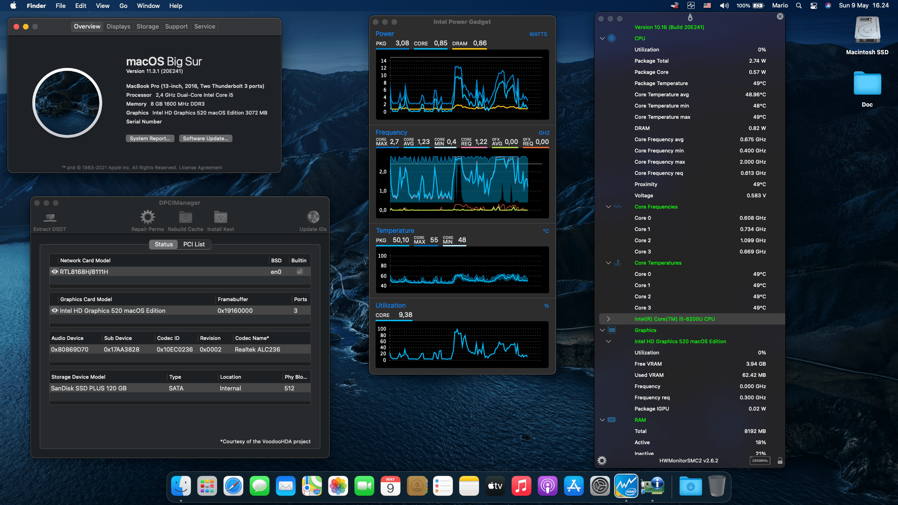Open Apple TV app from the Dock

tap(495, 486)
